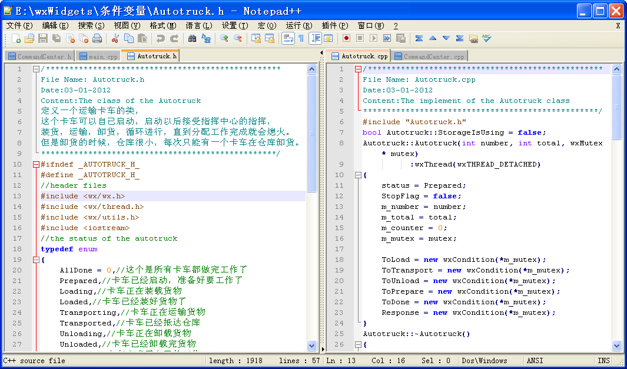627x369 pixels.
Task: Toggle Show All Characters pilcrow button
Action: (301, 38)
